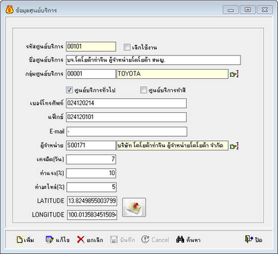The height and width of the screenshot is (254, 278).
Task: Click the phone number field 024120214
Action: pos(127,104)
